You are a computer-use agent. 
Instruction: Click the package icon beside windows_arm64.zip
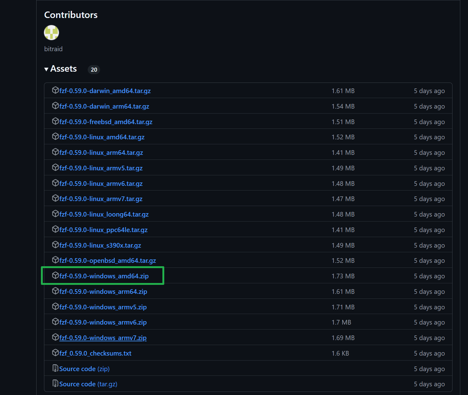click(55, 291)
